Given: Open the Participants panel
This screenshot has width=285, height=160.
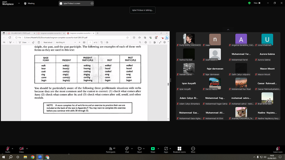Looking at the screenshot, I should [x=111, y=150].
